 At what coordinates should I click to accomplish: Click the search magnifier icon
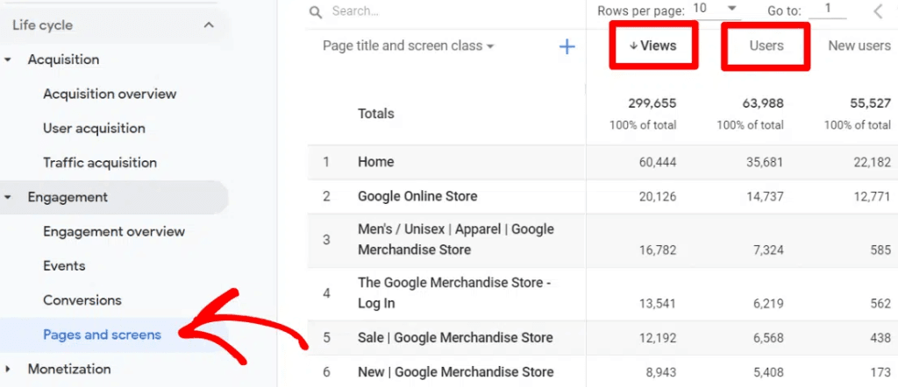tap(316, 11)
